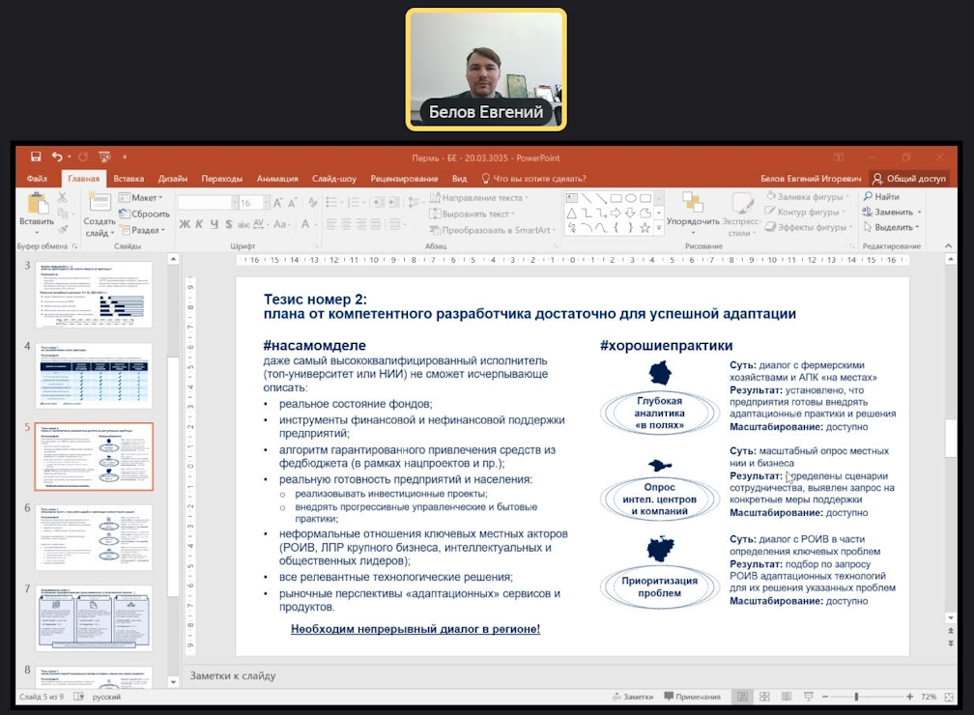The height and width of the screenshot is (715, 974).
Task: Switch to the Вставка tab
Action: [x=129, y=179]
